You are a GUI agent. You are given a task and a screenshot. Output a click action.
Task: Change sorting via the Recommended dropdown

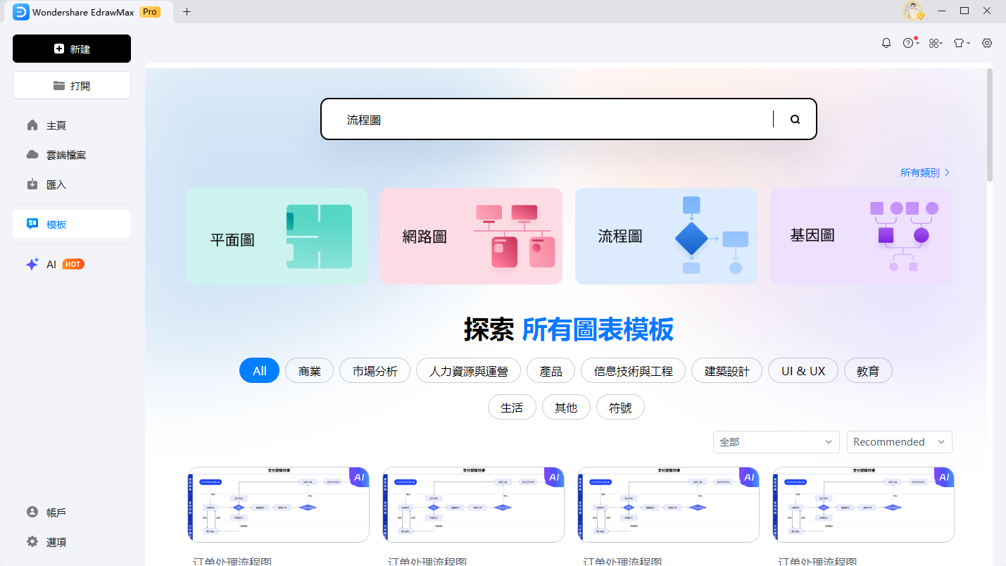(x=899, y=441)
